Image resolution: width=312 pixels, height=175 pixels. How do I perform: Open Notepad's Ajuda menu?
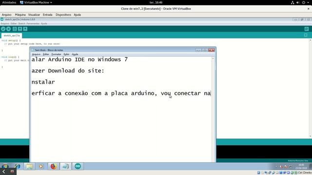(x=75, y=54)
